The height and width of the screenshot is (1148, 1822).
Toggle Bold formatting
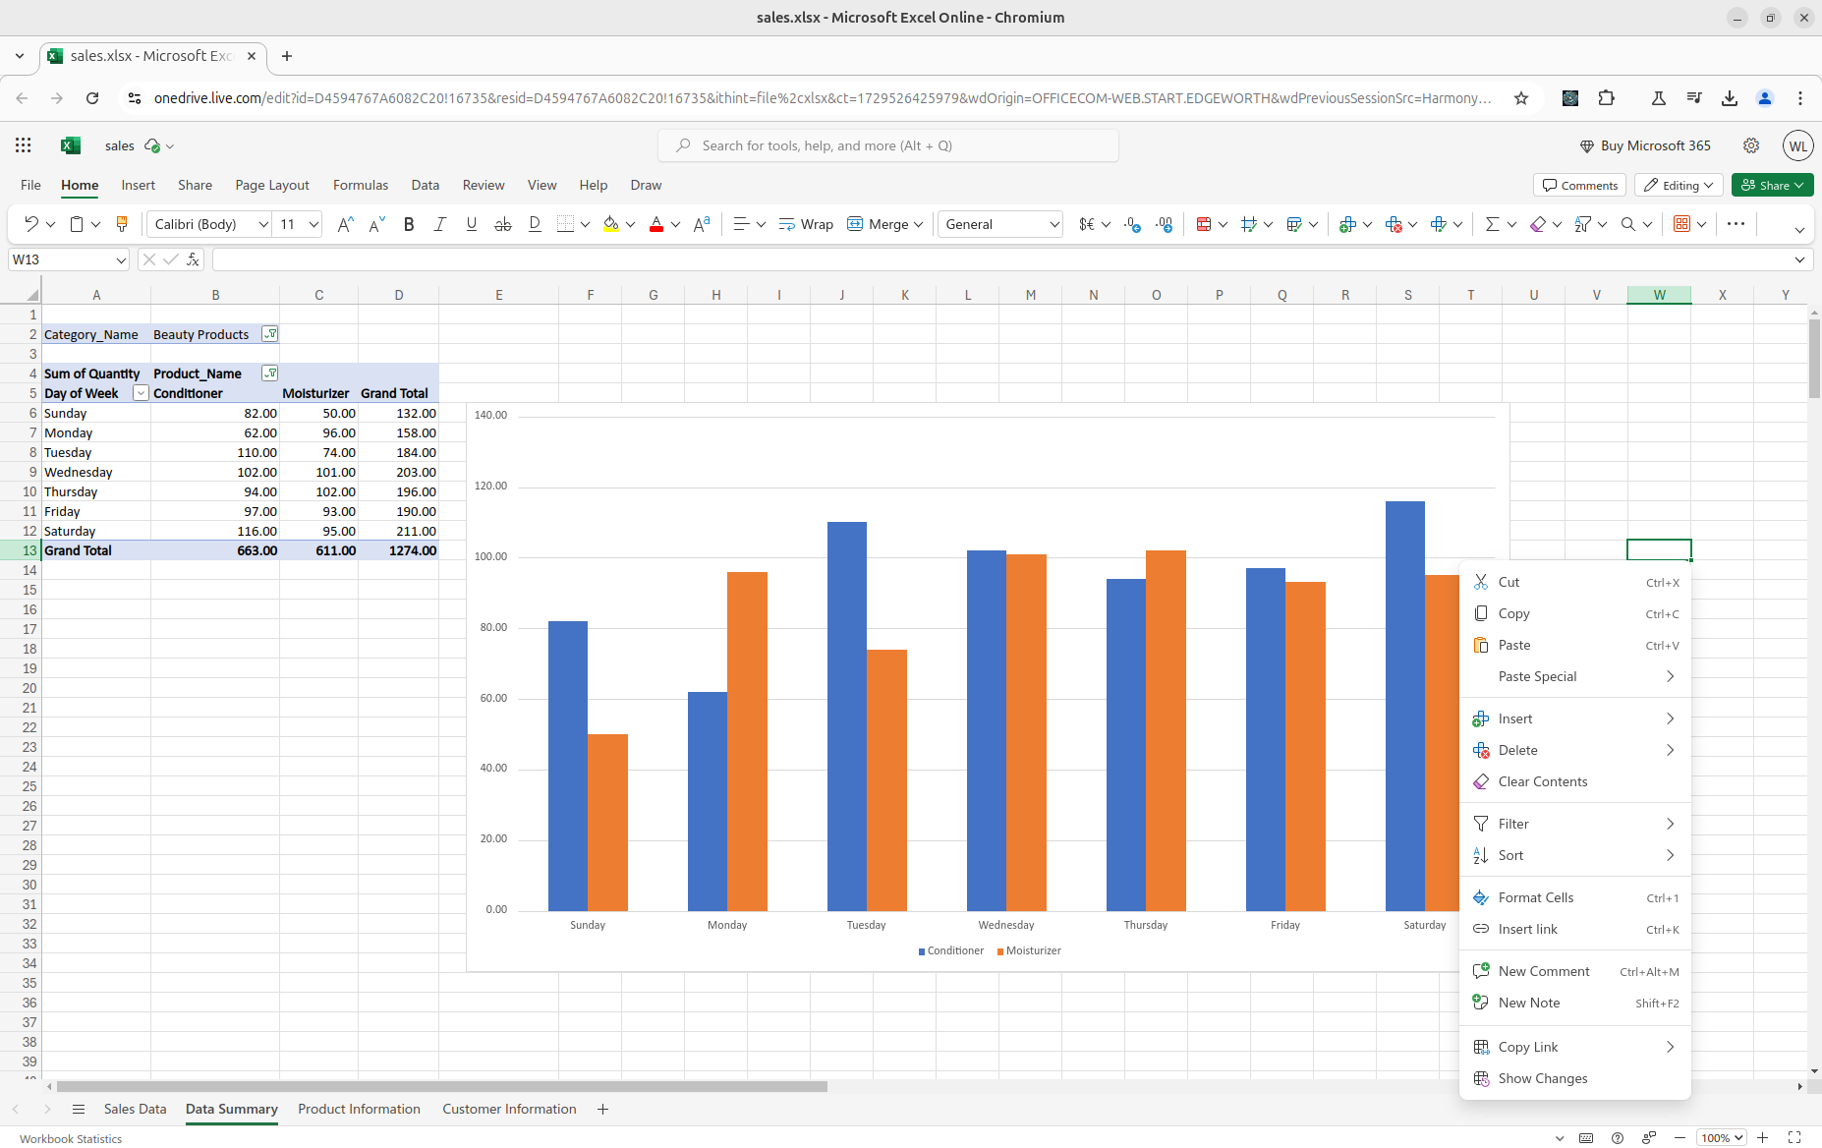(x=409, y=224)
